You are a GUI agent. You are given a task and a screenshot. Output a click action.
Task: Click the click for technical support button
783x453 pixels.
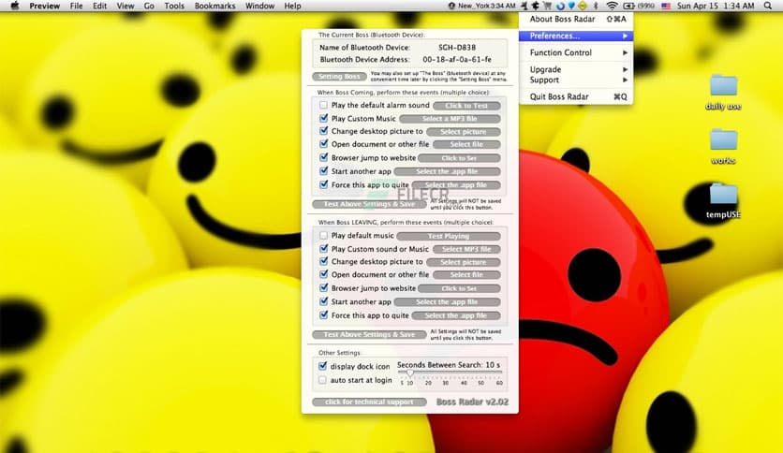click(369, 402)
